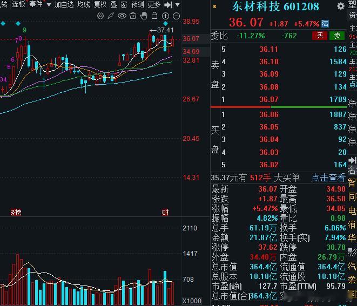Click the buy/sell ratio red-green bar
Image resolution: width=357 pixels, height=306 pixels.
click(278, 106)
